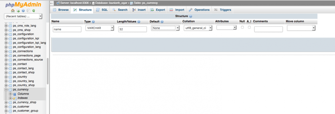The image size is (335, 114).
Task: Open ps_configuration_lang table link
Action: pyautogui.click(x=27, y=47)
